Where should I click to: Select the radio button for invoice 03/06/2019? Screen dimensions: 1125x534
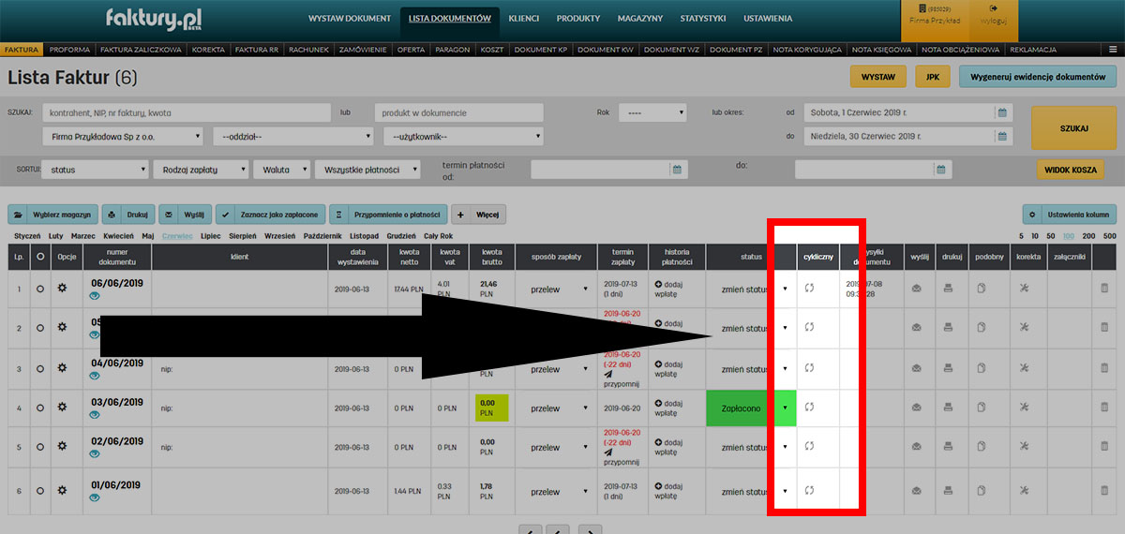[40, 408]
